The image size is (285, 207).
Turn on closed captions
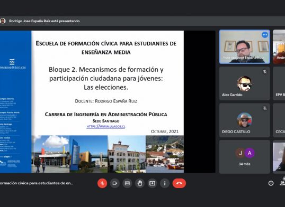pyautogui.click(x=127, y=183)
